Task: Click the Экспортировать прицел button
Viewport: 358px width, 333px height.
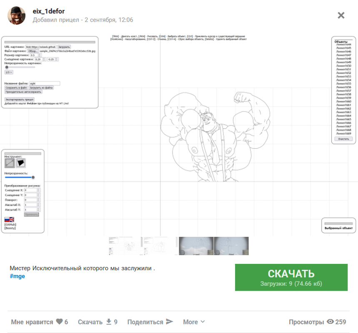Action: pyautogui.click(x=20, y=99)
